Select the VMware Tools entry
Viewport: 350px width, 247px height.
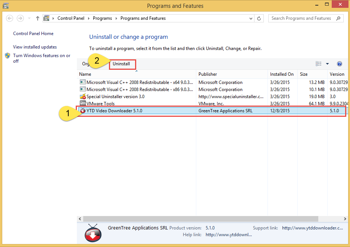(213, 103)
